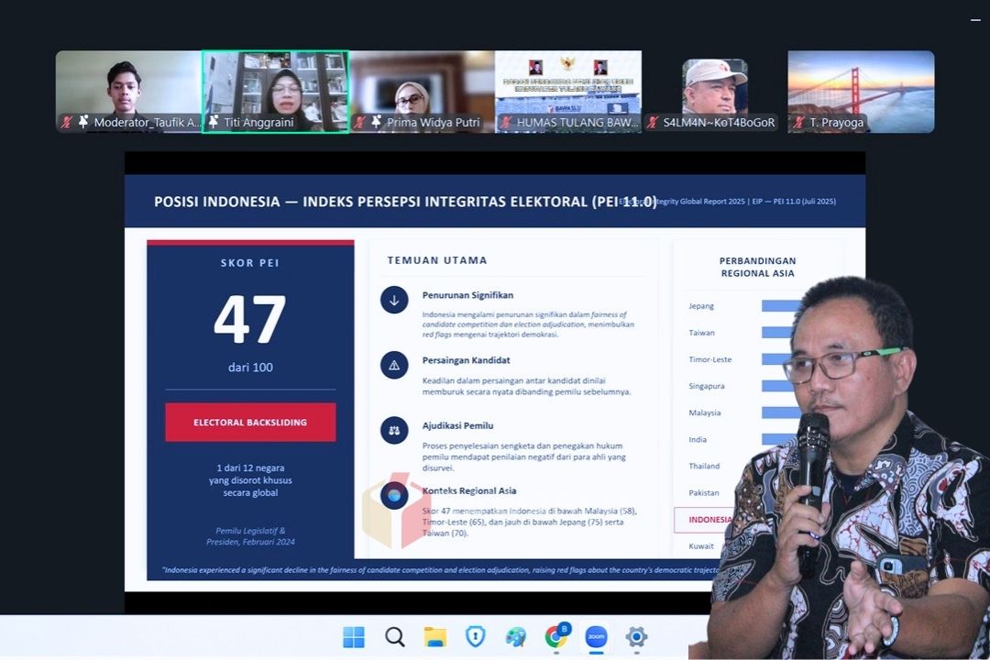Click the globe icon beside Konteks Regional Asia
This screenshot has height=660, width=990.
(394, 496)
